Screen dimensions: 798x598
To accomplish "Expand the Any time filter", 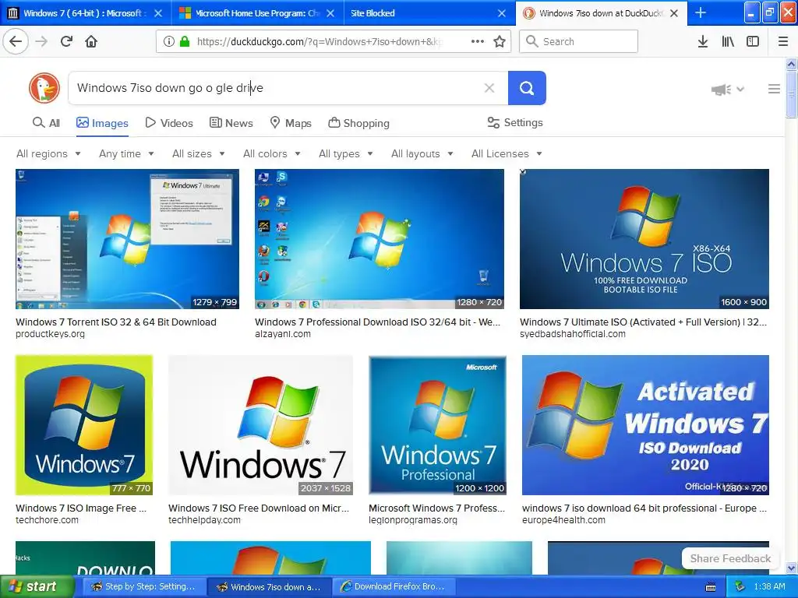I will (126, 153).
